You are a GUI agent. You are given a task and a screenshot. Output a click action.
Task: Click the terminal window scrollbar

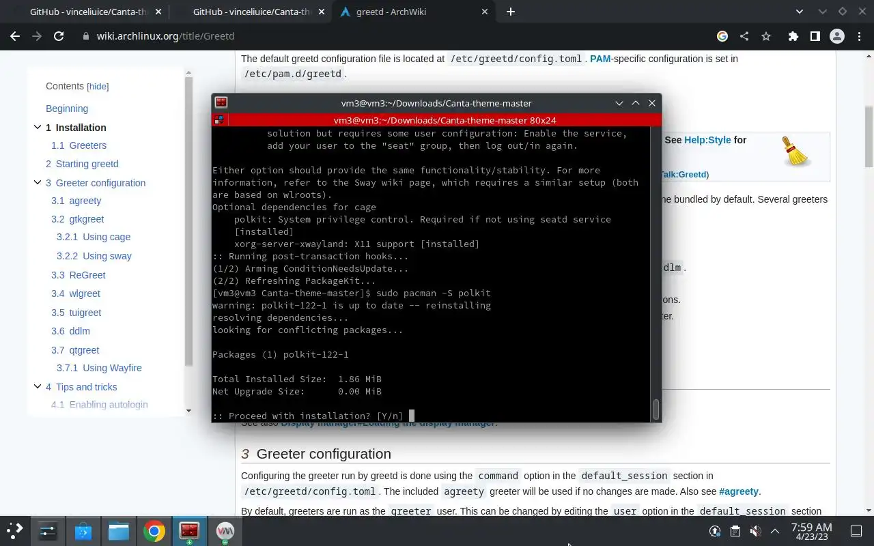(x=656, y=409)
